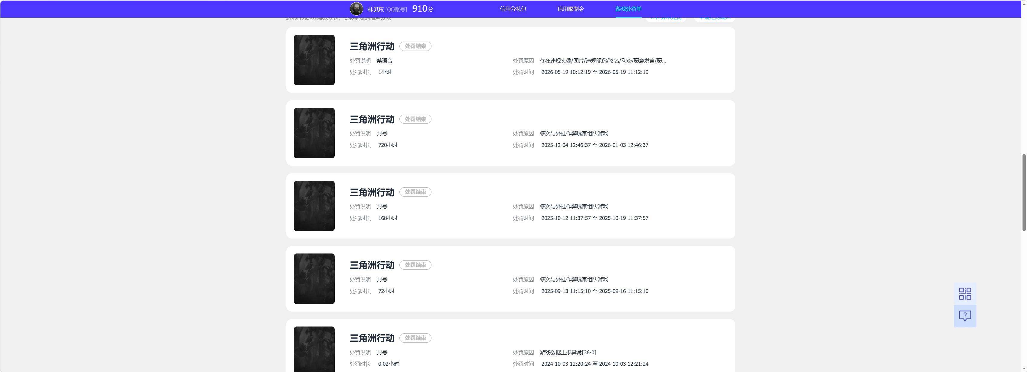Switch to the 信用限制令 tab

(570, 9)
